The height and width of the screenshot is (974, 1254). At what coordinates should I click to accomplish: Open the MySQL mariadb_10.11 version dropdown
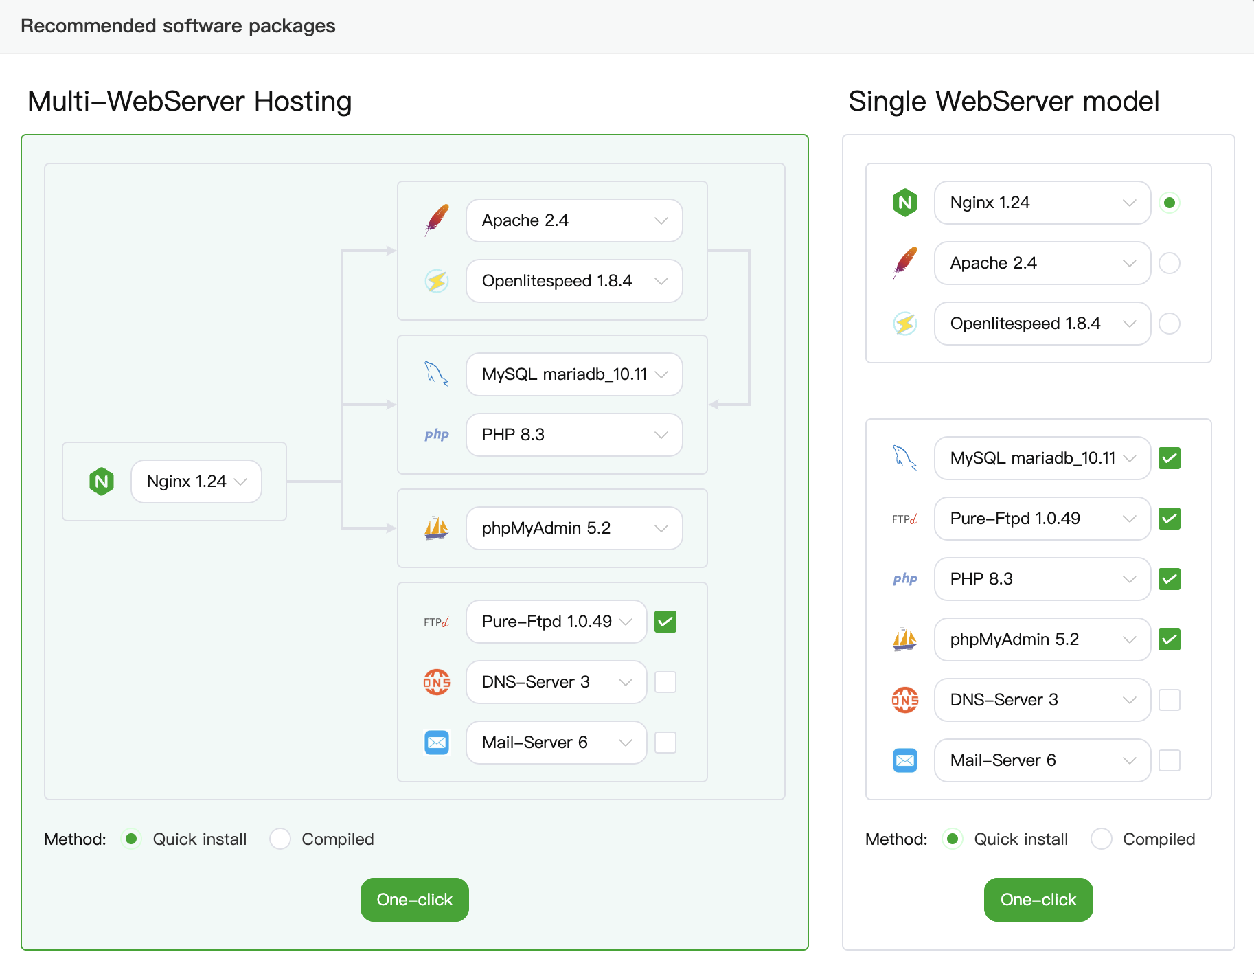(661, 374)
